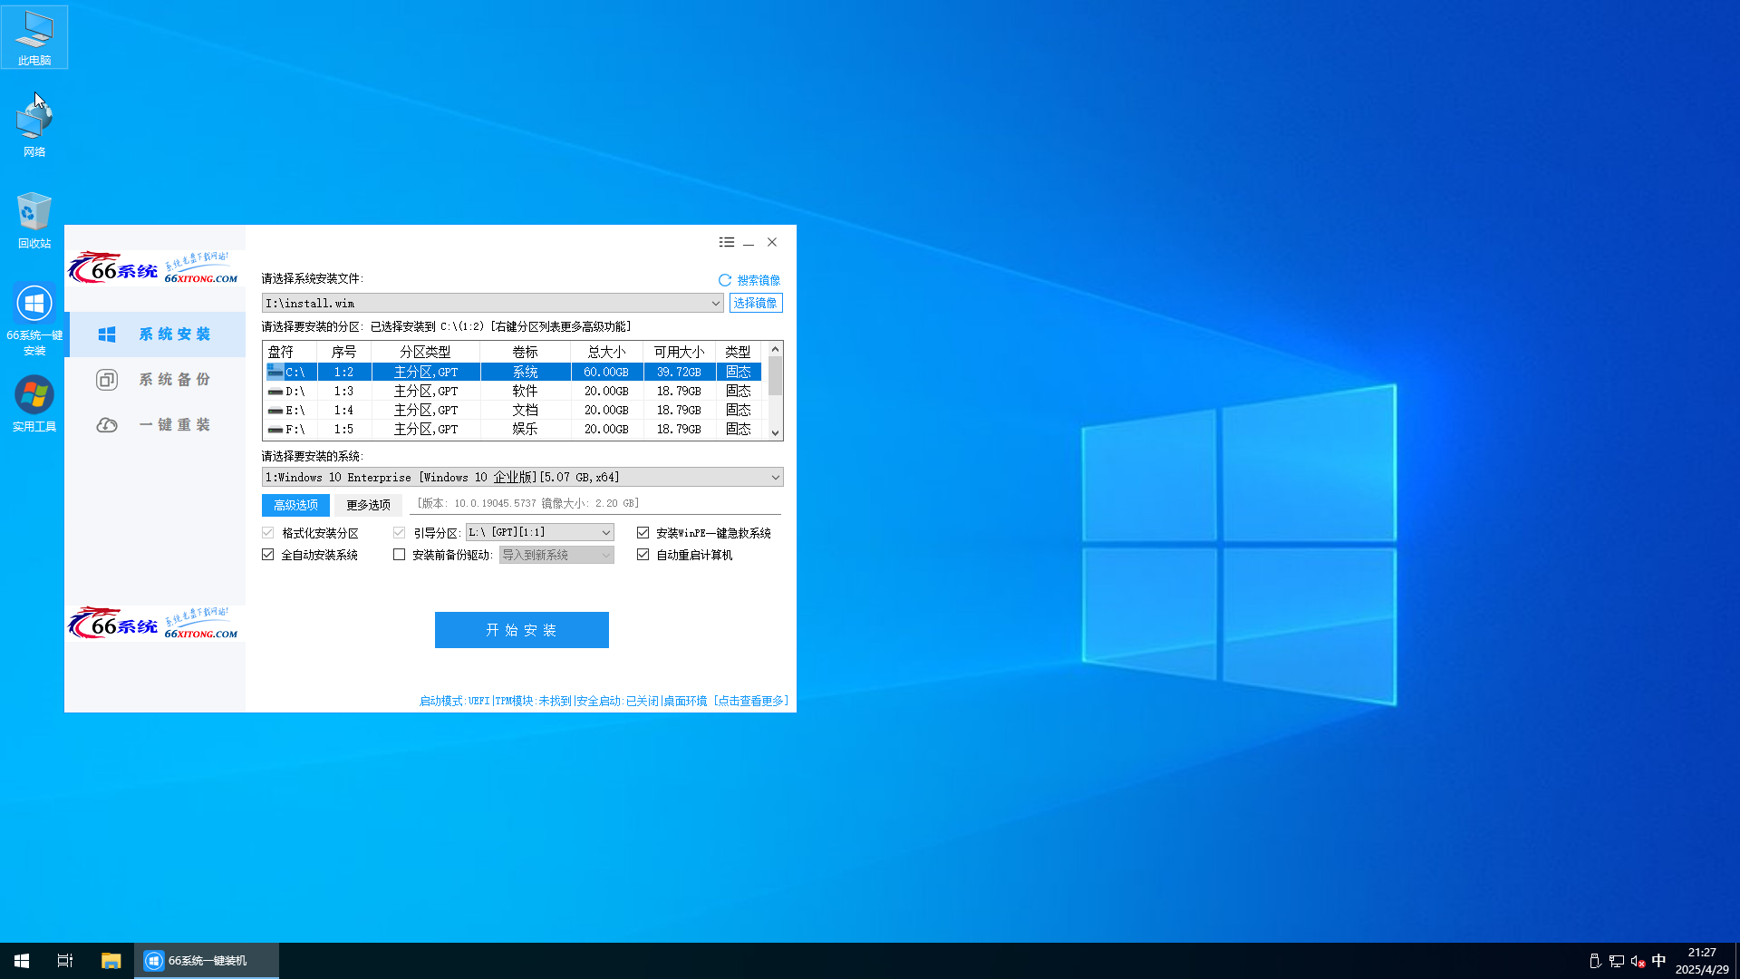The height and width of the screenshot is (979, 1740).
Task: Open the 回收站 recycle bin icon
Action: click(34, 219)
